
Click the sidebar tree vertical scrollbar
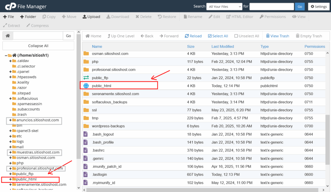[79, 96]
